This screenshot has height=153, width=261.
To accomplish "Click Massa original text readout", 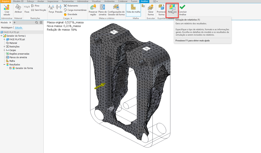I will tap(65, 22).
